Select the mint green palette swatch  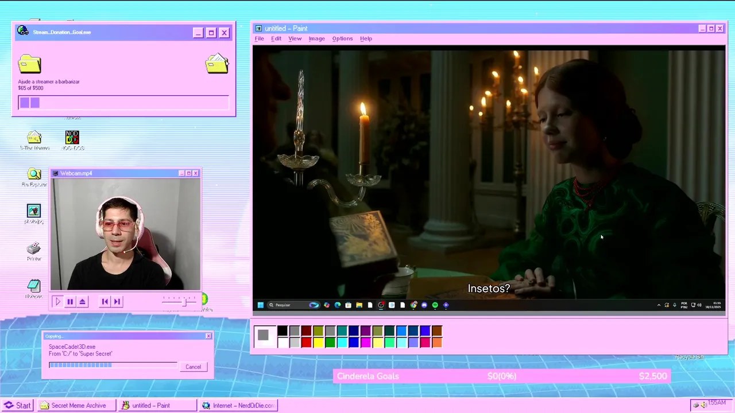pyautogui.click(x=389, y=342)
